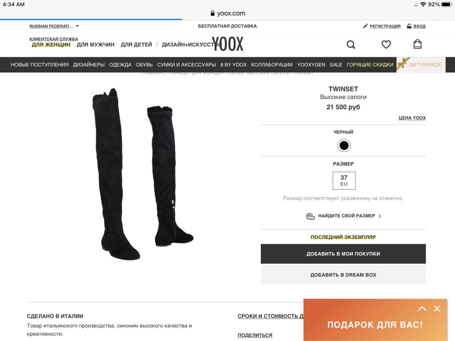Open the shopping bag icon
Screen dimensions: 455x341
pos(417,44)
